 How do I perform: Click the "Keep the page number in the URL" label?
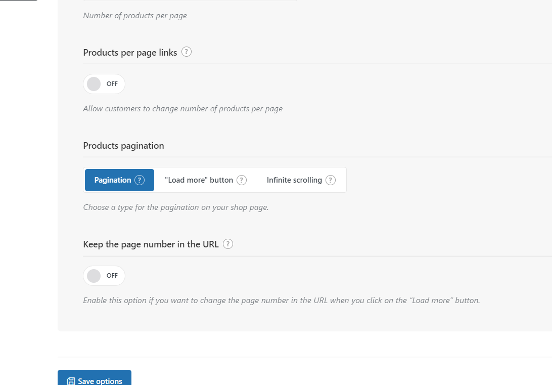click(151, 244)
